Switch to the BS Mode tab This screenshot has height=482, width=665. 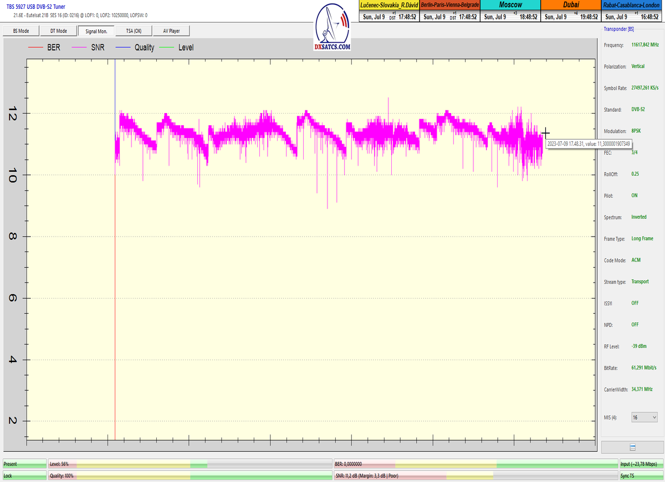coord(20,31)
